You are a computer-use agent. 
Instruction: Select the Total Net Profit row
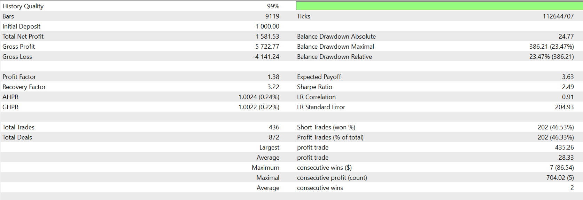pyautogui.click(x=291, y=37)
